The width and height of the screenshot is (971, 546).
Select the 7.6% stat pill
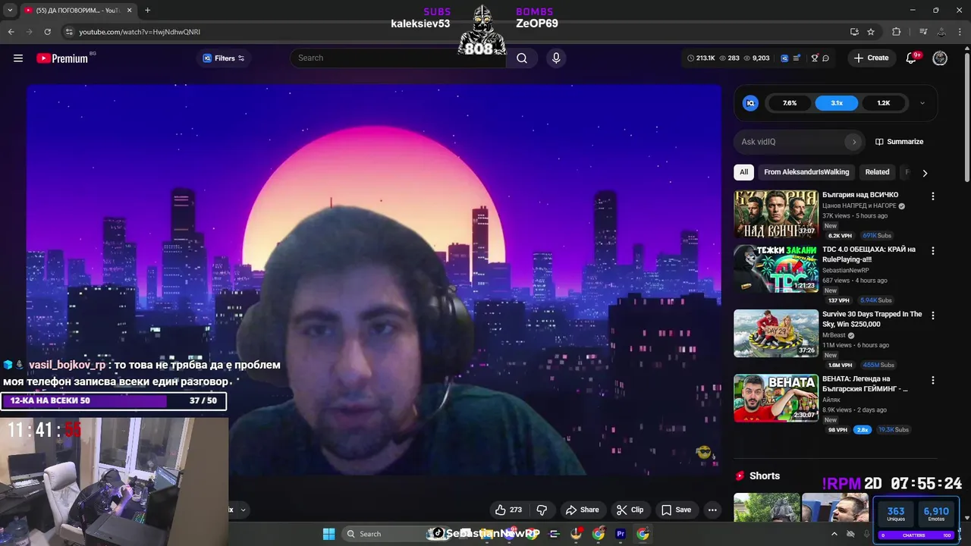(x=790, y=103)
